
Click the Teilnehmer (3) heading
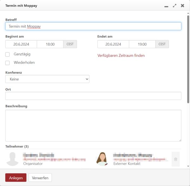click(x=17, y=146)
